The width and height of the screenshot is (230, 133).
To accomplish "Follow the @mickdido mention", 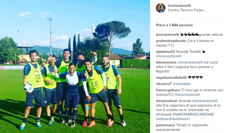I will tap(182, 84).
